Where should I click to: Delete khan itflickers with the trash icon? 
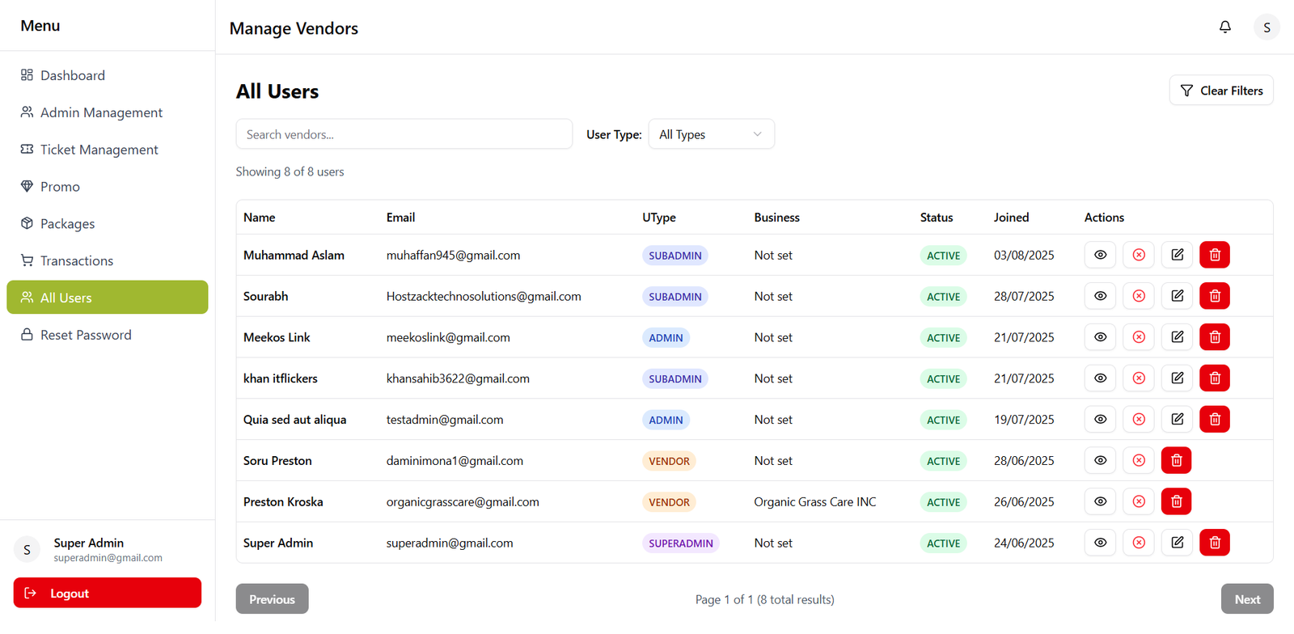coord(1214,378)
